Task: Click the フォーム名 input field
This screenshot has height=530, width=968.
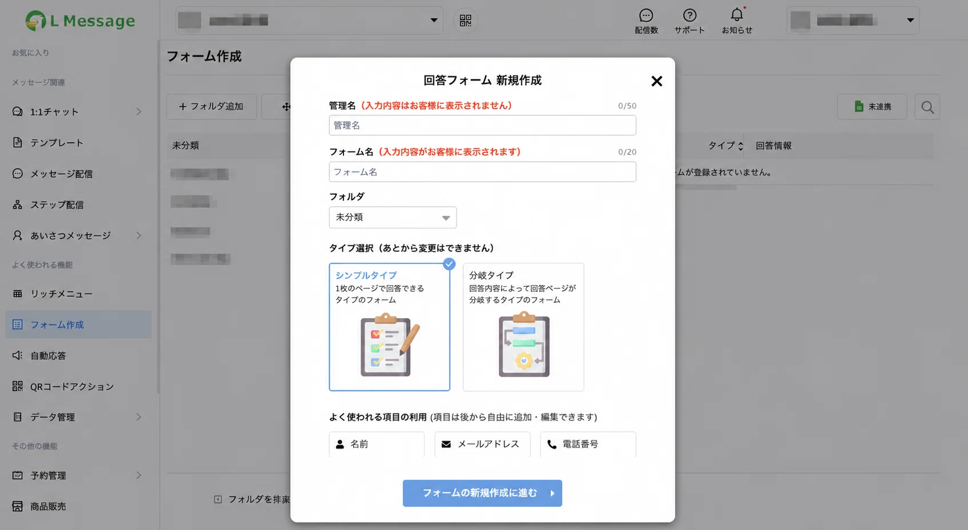Action: pyautogui.click(x=482, y=172)
